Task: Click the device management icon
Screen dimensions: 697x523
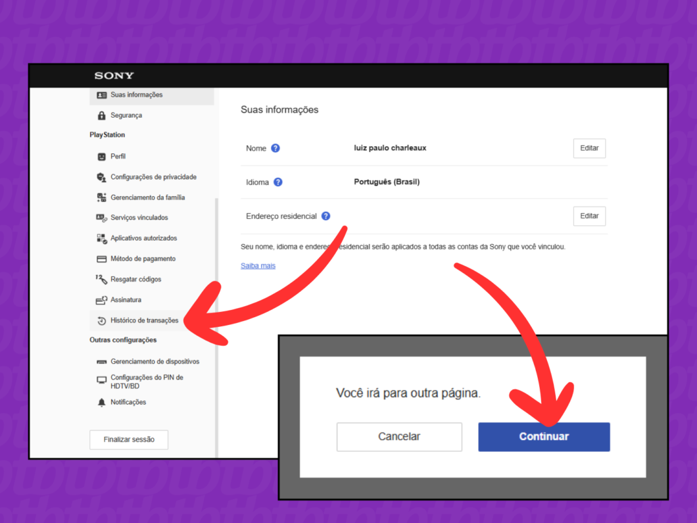Action: (x=102, y=362)
